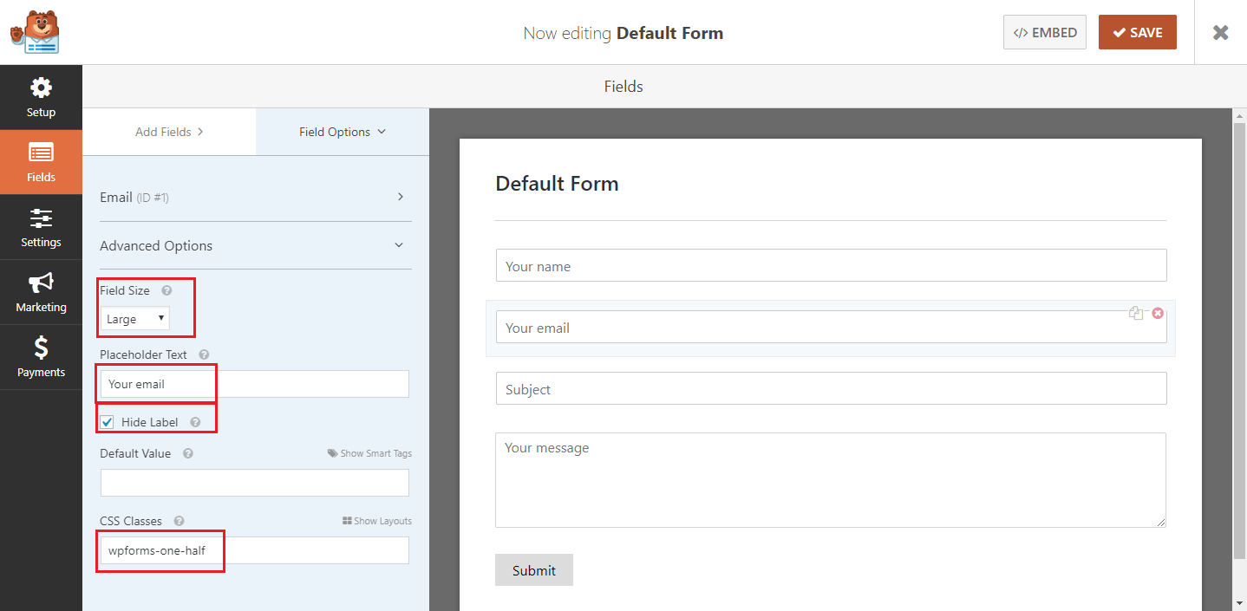The image size is (1247, 611).
Task: Open the Marketing megaphone icon
Action: click(41, 283)
